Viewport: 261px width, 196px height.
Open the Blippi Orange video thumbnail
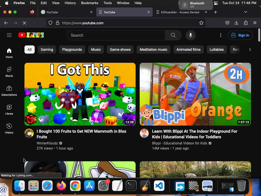[195, 94]
